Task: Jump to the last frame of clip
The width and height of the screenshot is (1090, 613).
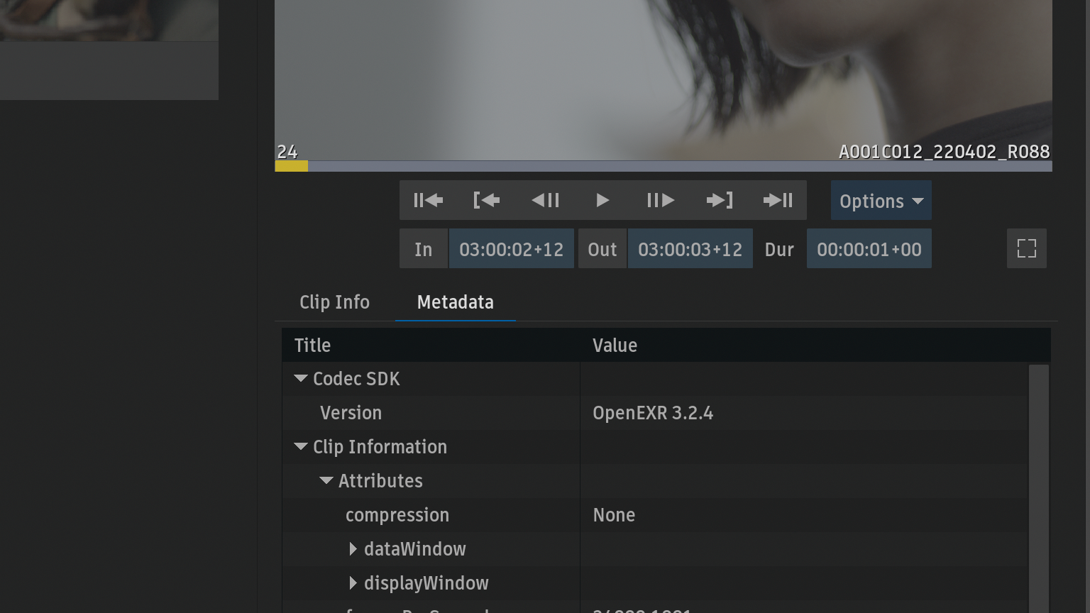Action: click(778, 201)
